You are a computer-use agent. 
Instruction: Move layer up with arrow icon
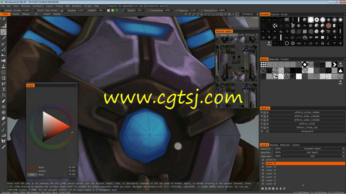277,188
